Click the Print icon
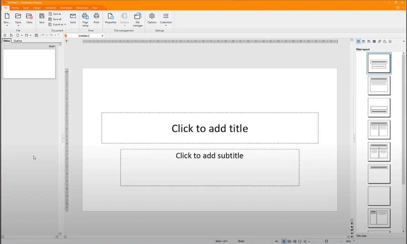The image size is (407, 244). (x=96, y=18)
